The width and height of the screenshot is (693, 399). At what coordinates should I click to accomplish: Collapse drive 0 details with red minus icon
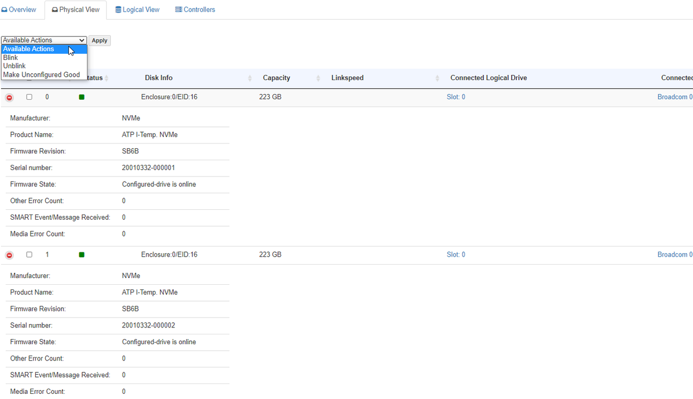(x=9, y=97)
